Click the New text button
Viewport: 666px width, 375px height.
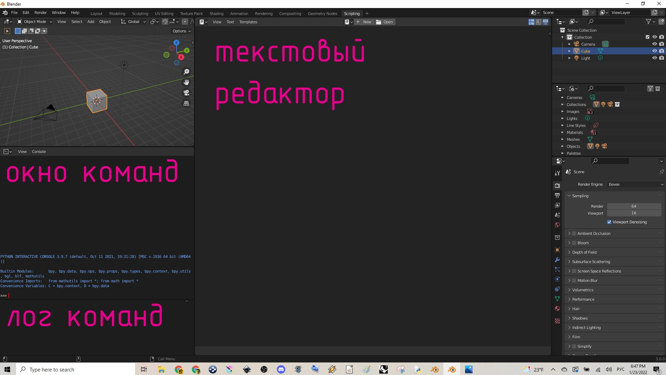[364, 22]
